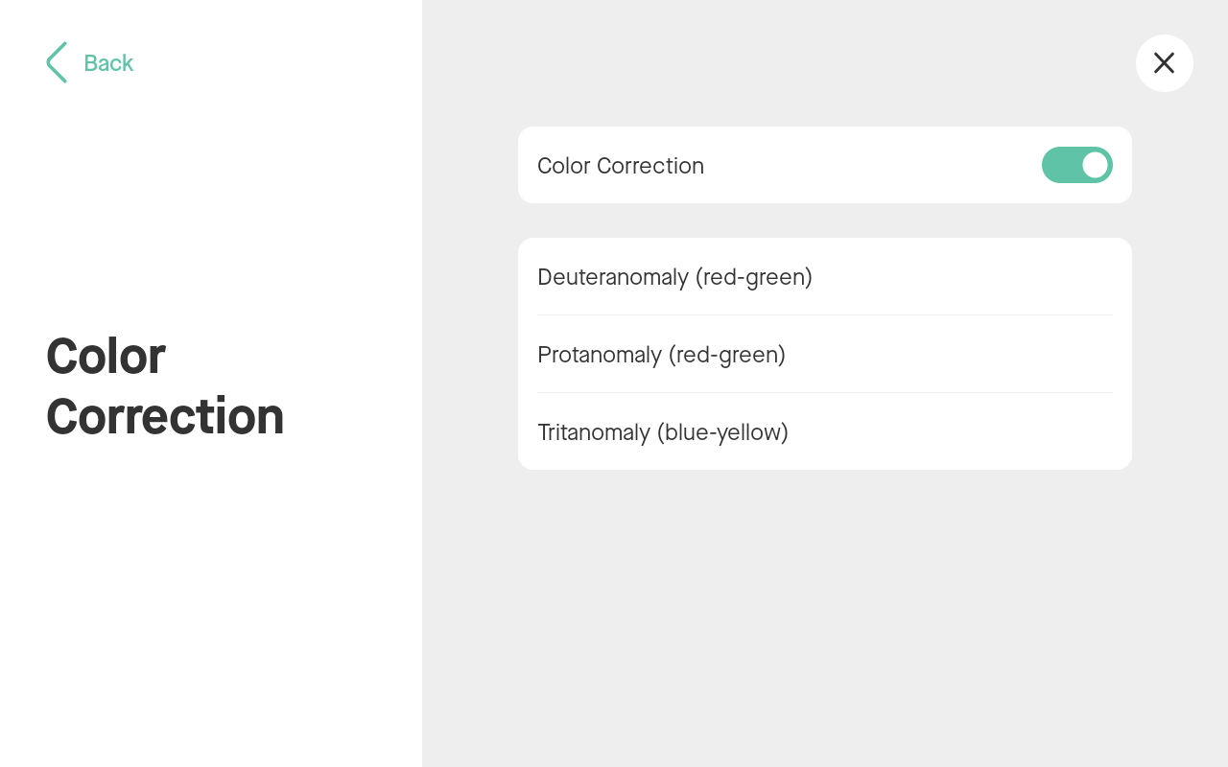Click the Color Correction row label
1228x767 pixels.
pyautogui.click(x=620, y=165)
